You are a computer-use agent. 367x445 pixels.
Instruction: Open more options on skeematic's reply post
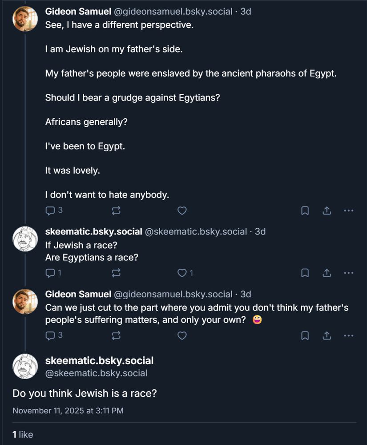click(349, 273)
